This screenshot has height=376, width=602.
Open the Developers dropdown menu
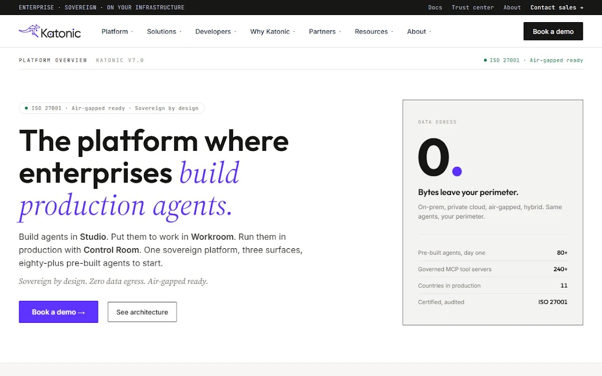pyautogui.click(x=216, y=32)
